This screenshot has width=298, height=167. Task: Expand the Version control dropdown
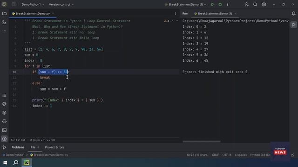(61, 4)
